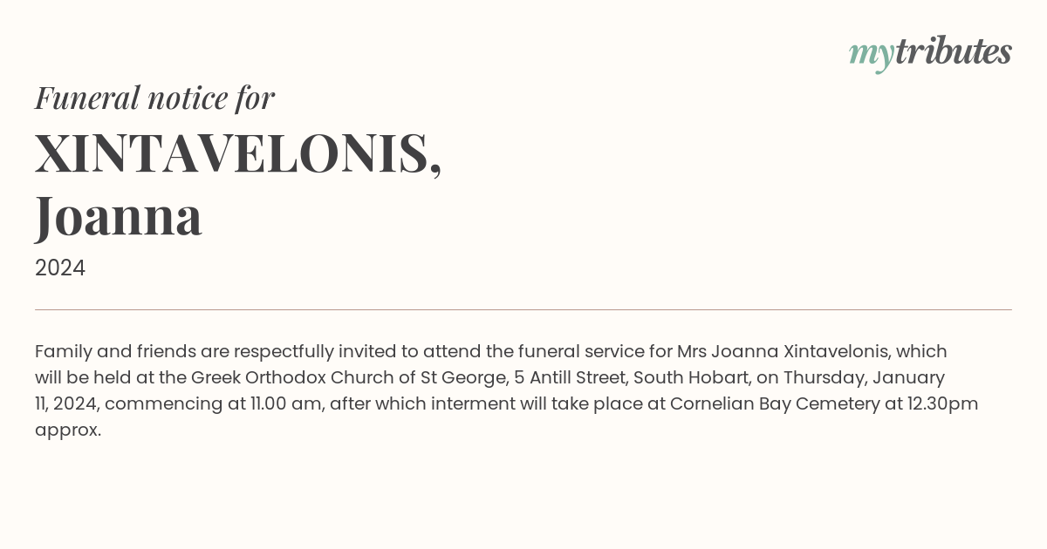Click the mytributes logo

(x=930, y=53)
